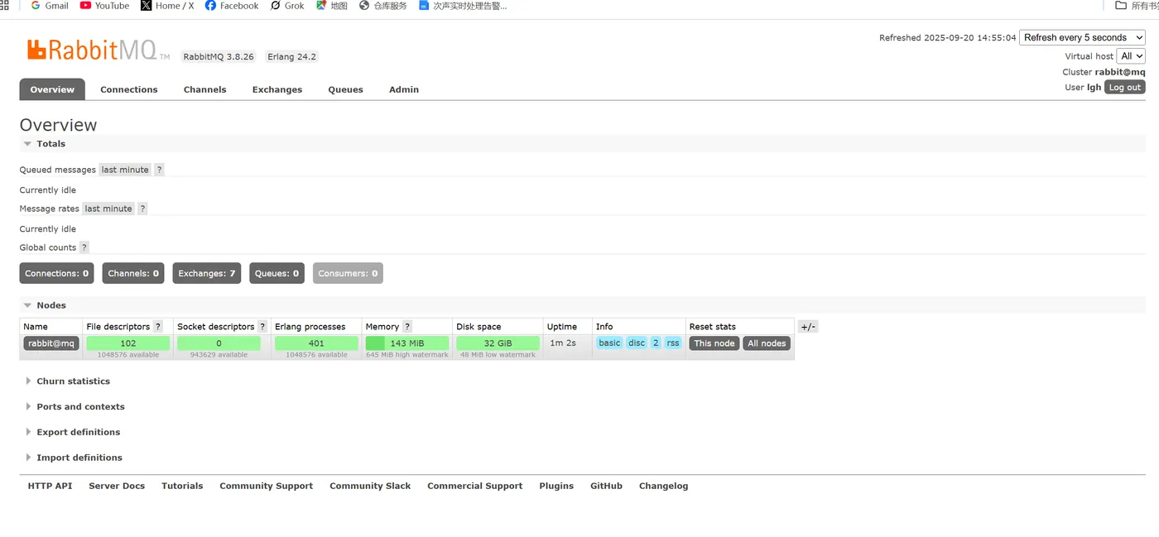Switch to the Queues tab
This screenshot has height=537, width=1159.
click(x=345, y=89)
